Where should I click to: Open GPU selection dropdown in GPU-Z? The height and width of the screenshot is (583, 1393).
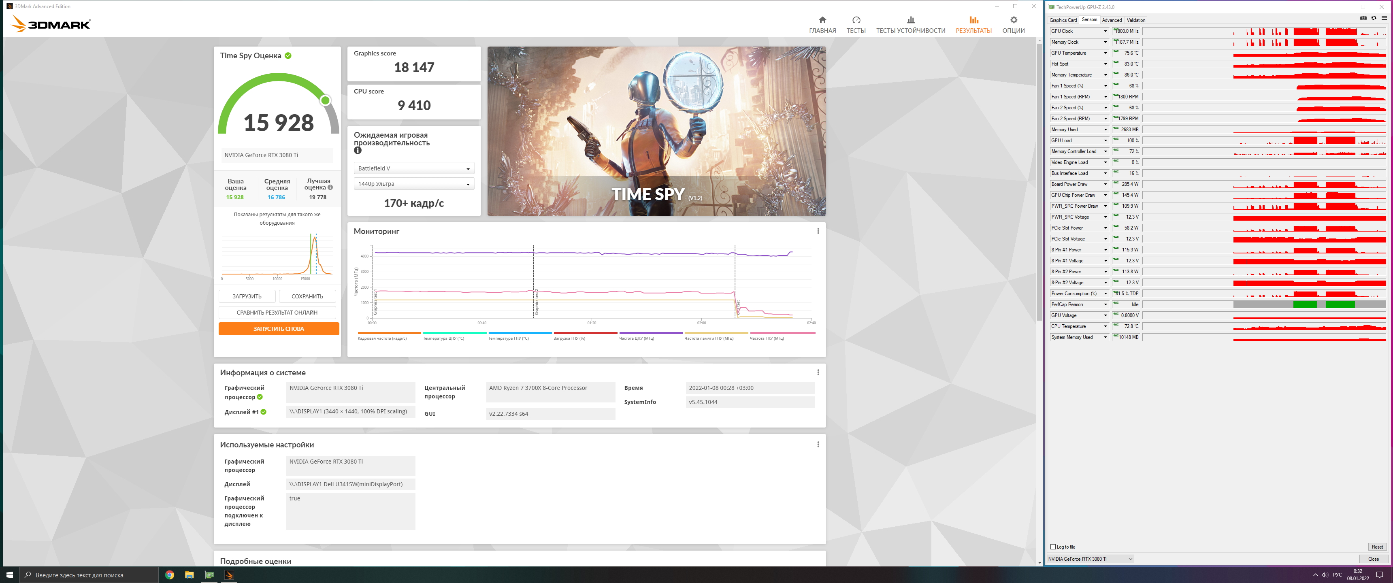coord(1090,559)
